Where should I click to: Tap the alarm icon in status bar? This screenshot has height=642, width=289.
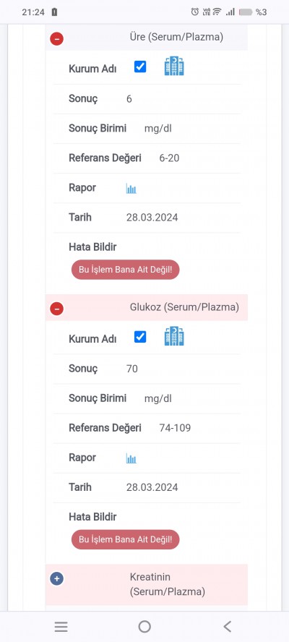point(195,12)
